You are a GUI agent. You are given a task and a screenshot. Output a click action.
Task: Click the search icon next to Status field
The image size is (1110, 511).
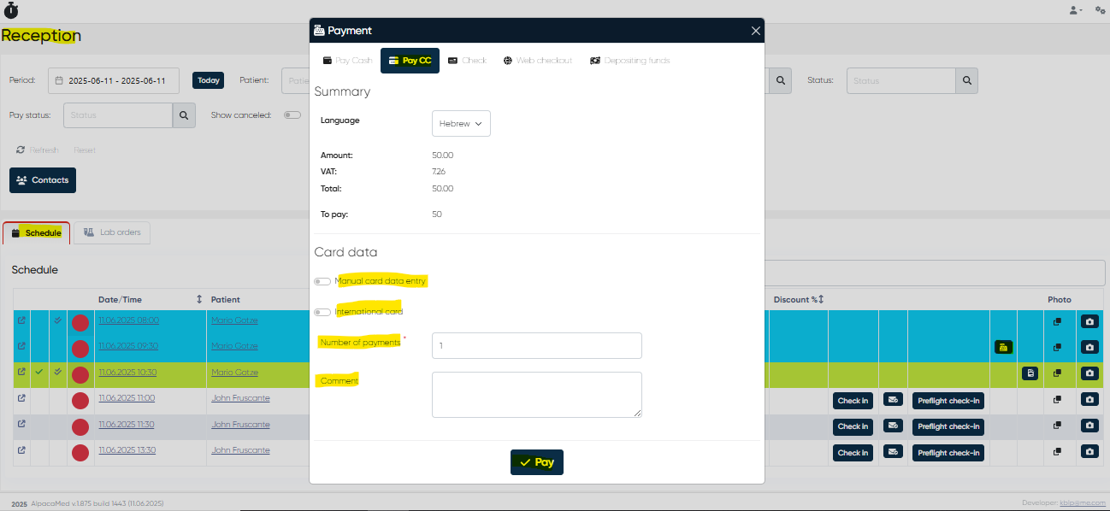tap(966, 81)
